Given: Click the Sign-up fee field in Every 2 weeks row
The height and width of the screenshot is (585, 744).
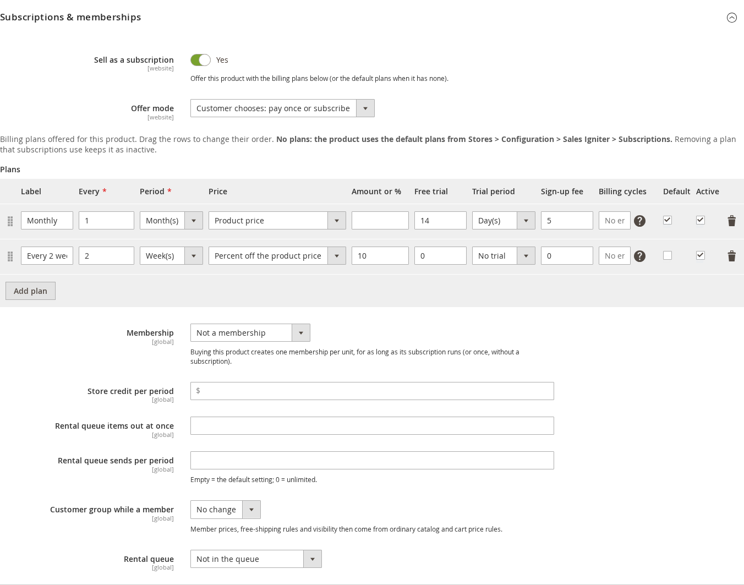Looking at the screenshot, I should click(x=567, y=256).
